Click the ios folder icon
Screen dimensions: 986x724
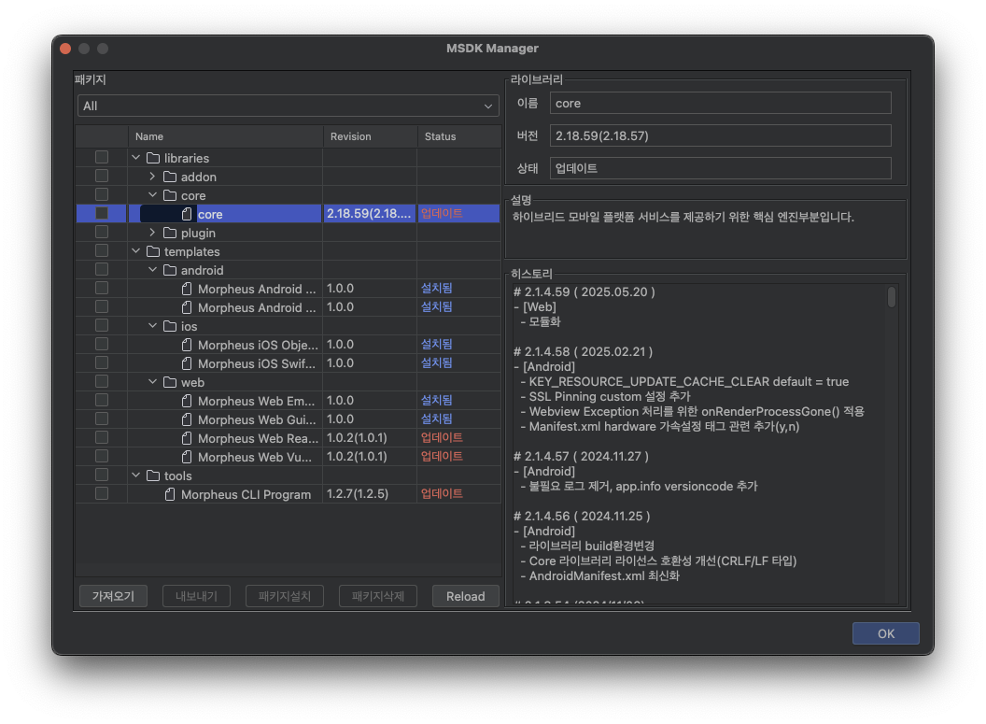tap(170, 326)
